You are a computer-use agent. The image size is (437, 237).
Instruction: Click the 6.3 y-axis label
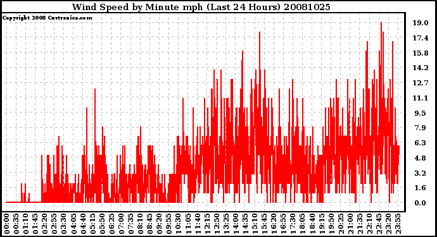pyautogui.click(x=421, y=143)
